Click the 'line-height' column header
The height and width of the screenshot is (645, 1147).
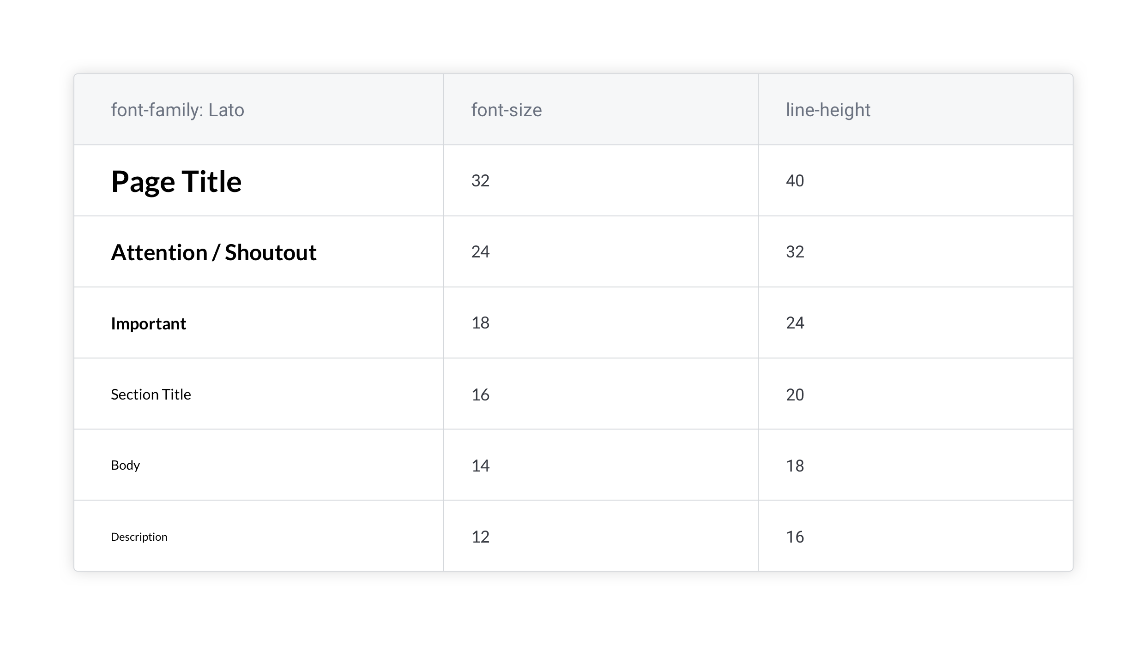coord(828,110)
